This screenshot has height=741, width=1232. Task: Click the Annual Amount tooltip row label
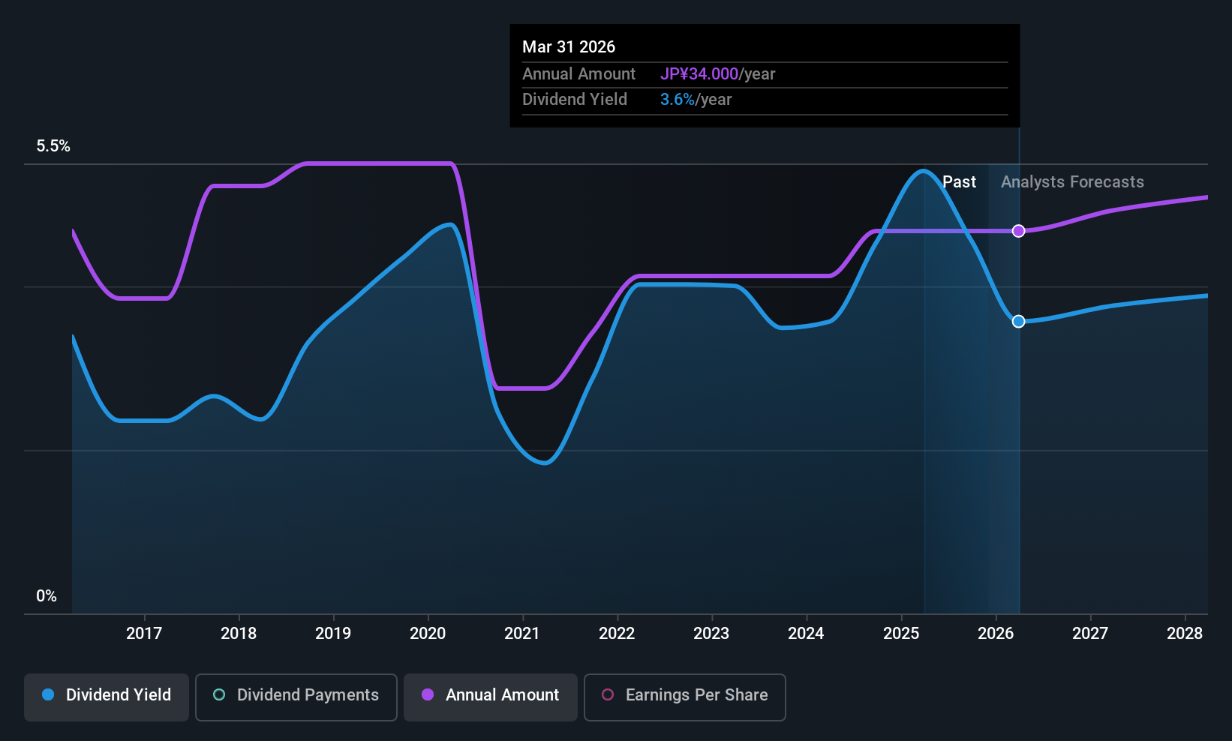tap(578, 74)
